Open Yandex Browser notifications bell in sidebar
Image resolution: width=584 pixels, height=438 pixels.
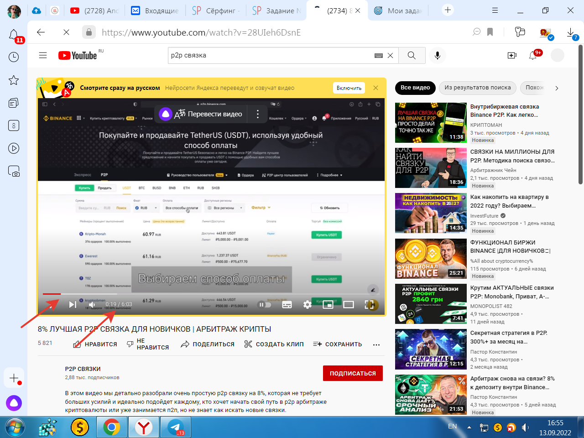point(14,34)
